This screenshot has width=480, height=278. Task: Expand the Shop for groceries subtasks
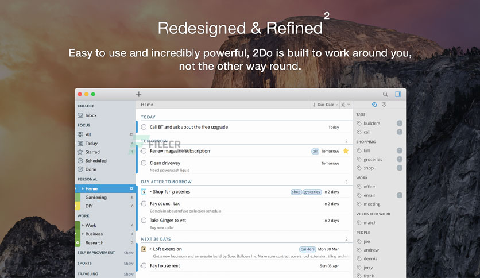[150, 192]
